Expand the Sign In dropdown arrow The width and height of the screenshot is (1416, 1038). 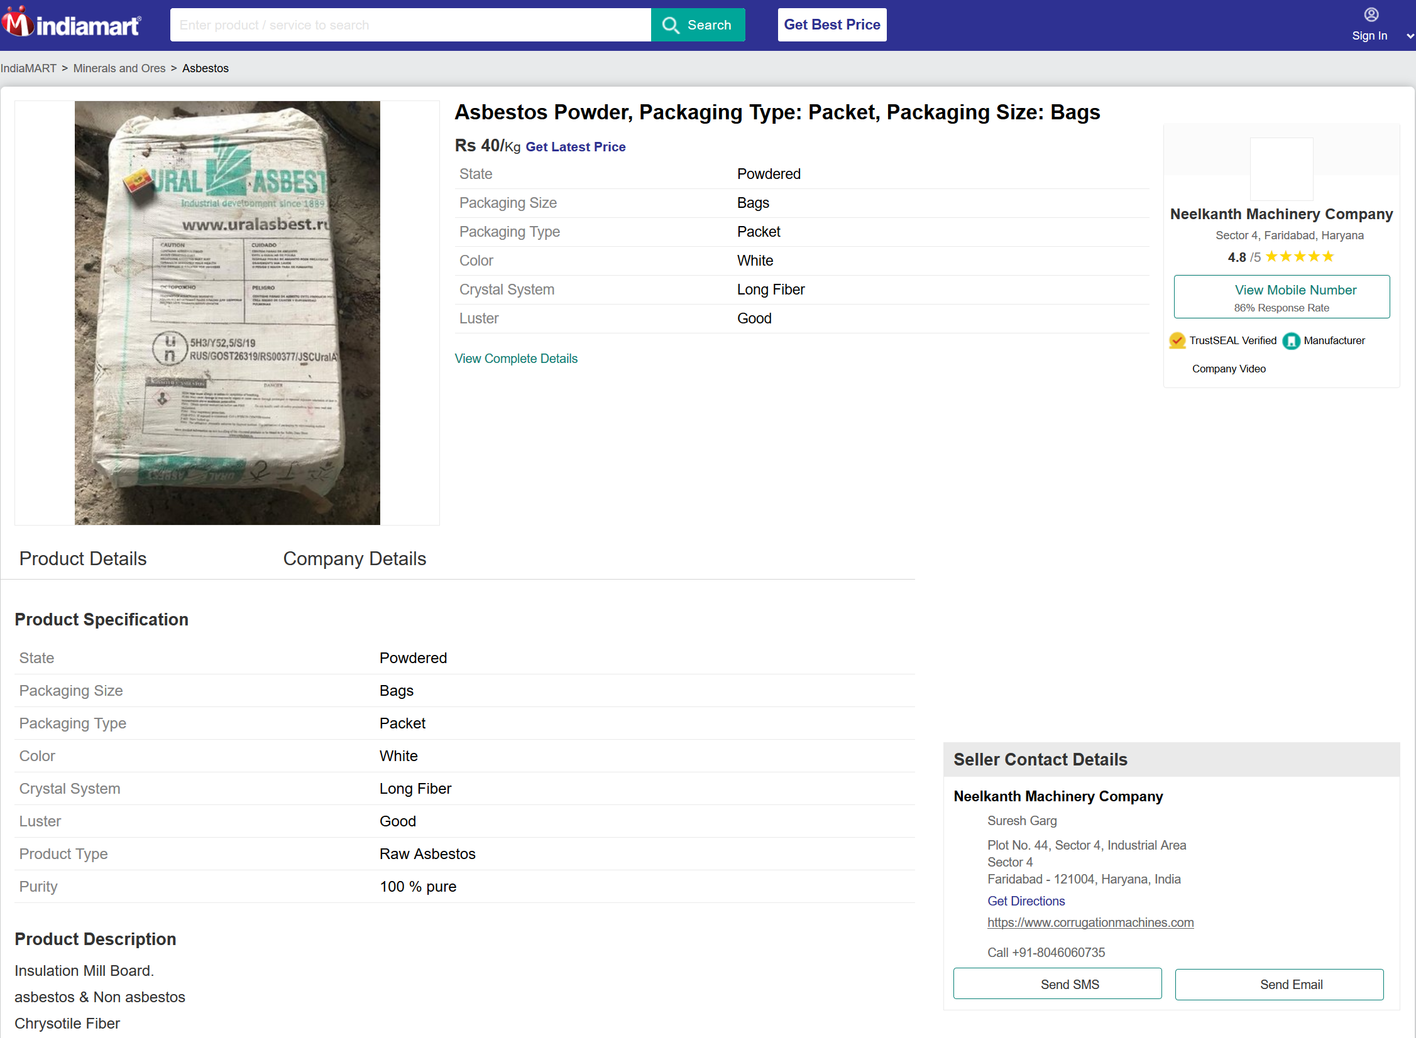pyautogui.click(x=1410, y=36)
